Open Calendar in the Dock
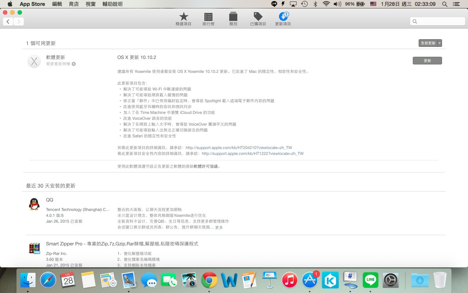The width and height of the screenshot is (468, 293). point(68,281)
